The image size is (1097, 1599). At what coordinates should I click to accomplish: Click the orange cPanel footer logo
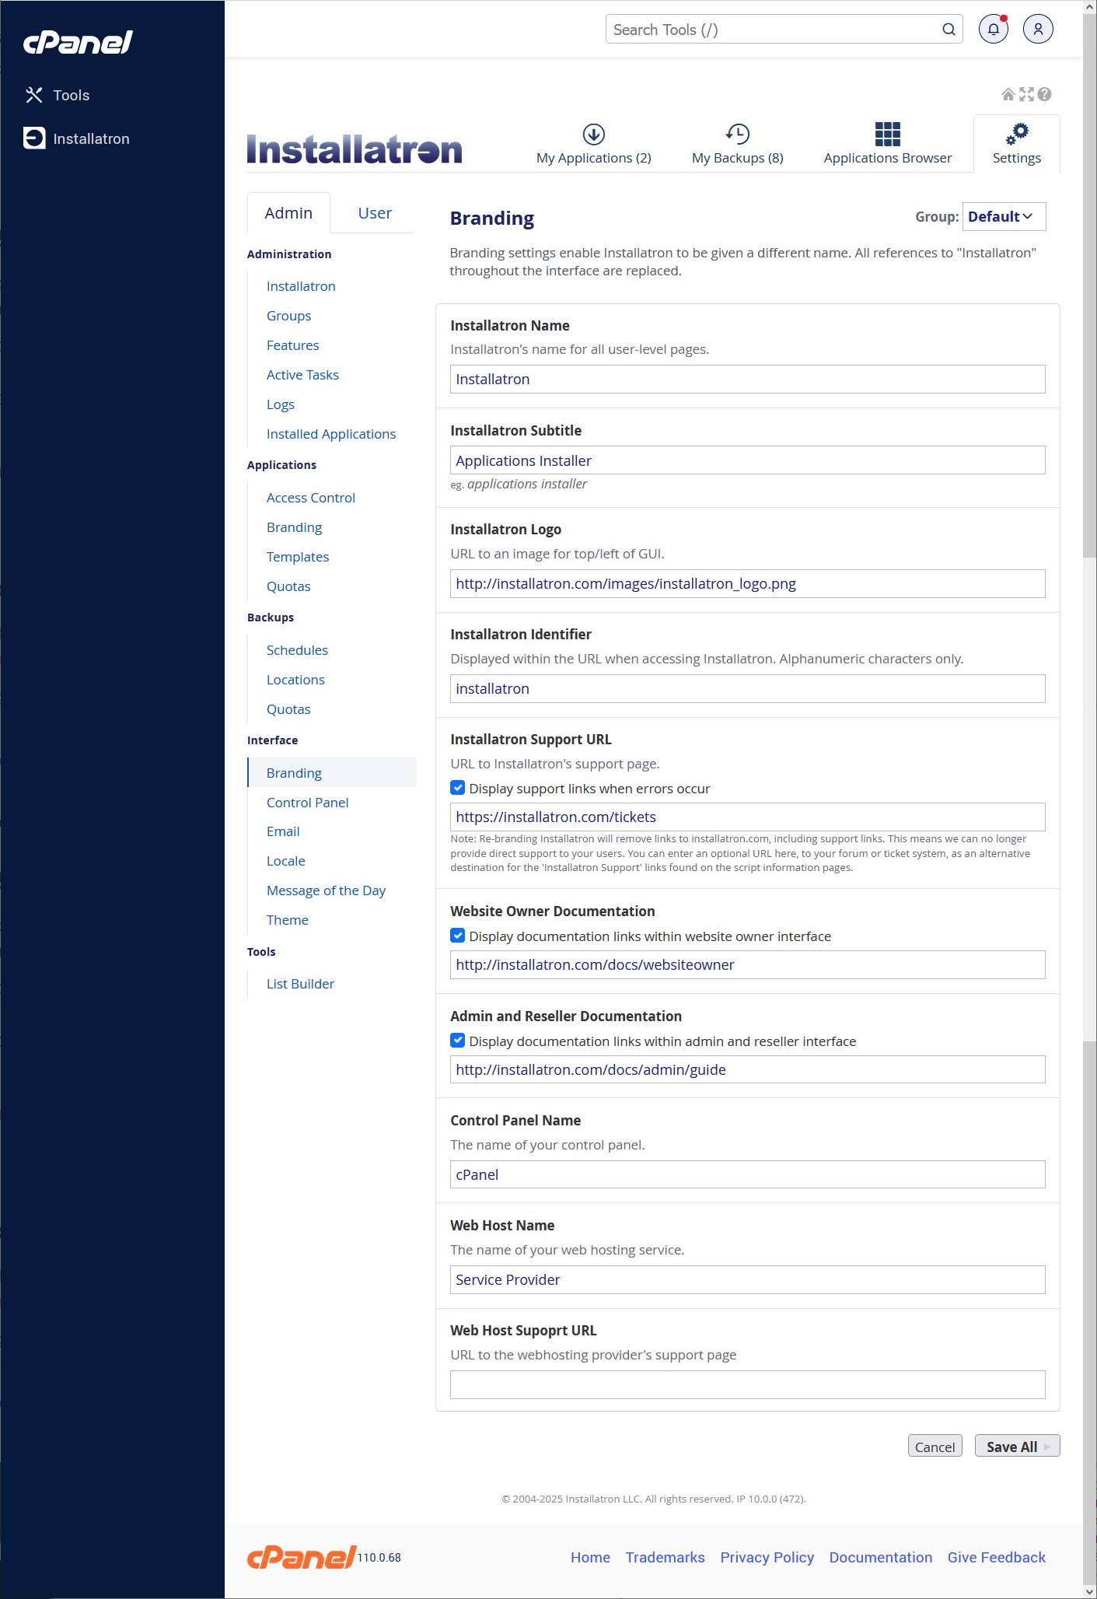tap(302, 1557)
